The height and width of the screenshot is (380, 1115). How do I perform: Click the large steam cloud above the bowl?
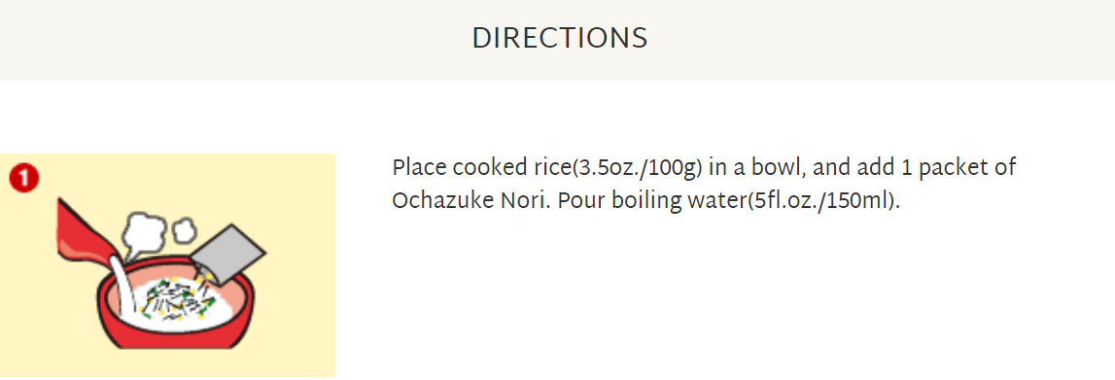tap(146, 233)
